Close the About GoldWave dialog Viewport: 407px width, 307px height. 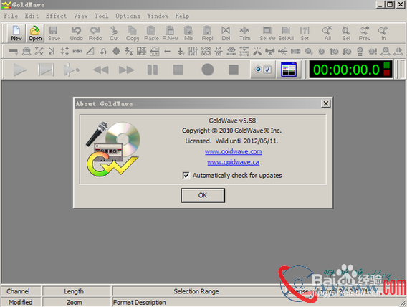tap(326, 103)
